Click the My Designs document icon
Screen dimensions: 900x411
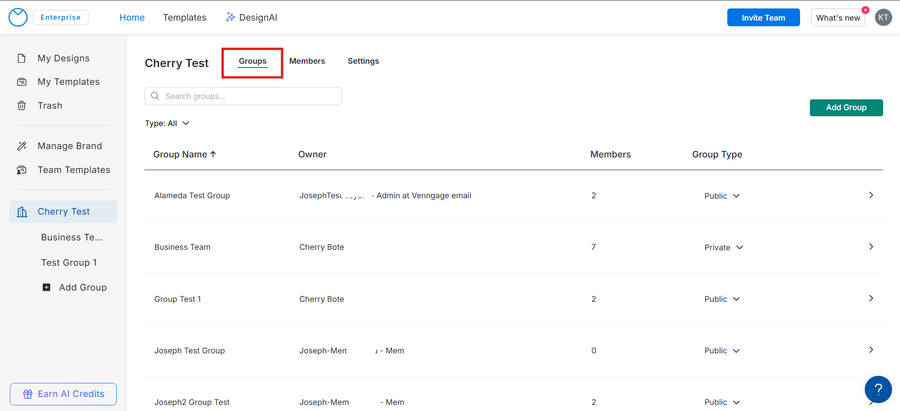click(22, 58)
